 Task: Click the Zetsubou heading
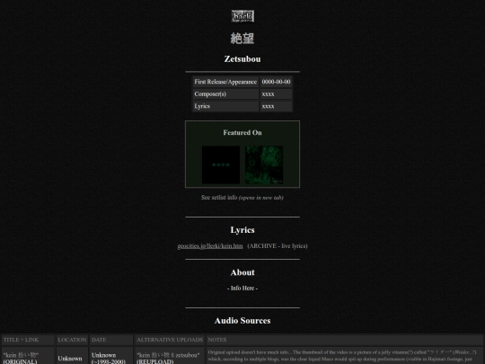[x=242, y=58]
